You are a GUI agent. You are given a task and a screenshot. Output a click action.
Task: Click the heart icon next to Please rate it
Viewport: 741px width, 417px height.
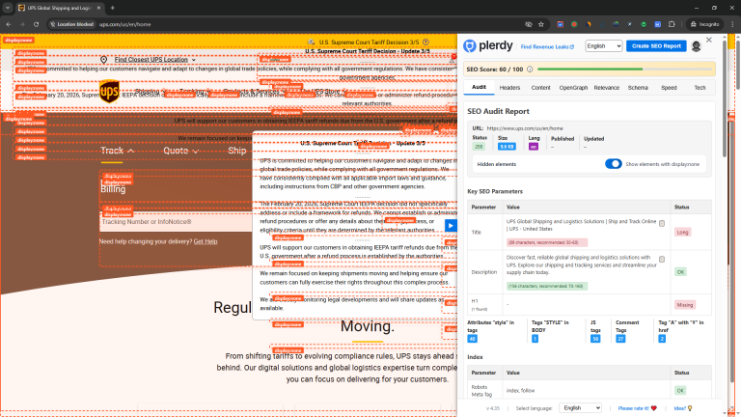pos(653,408)
